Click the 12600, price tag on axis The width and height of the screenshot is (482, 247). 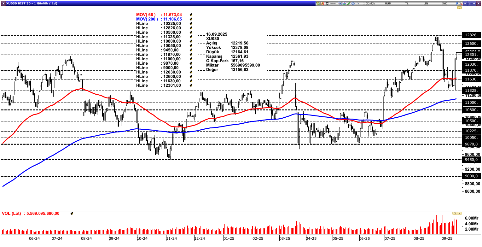(x=472, y=44)
